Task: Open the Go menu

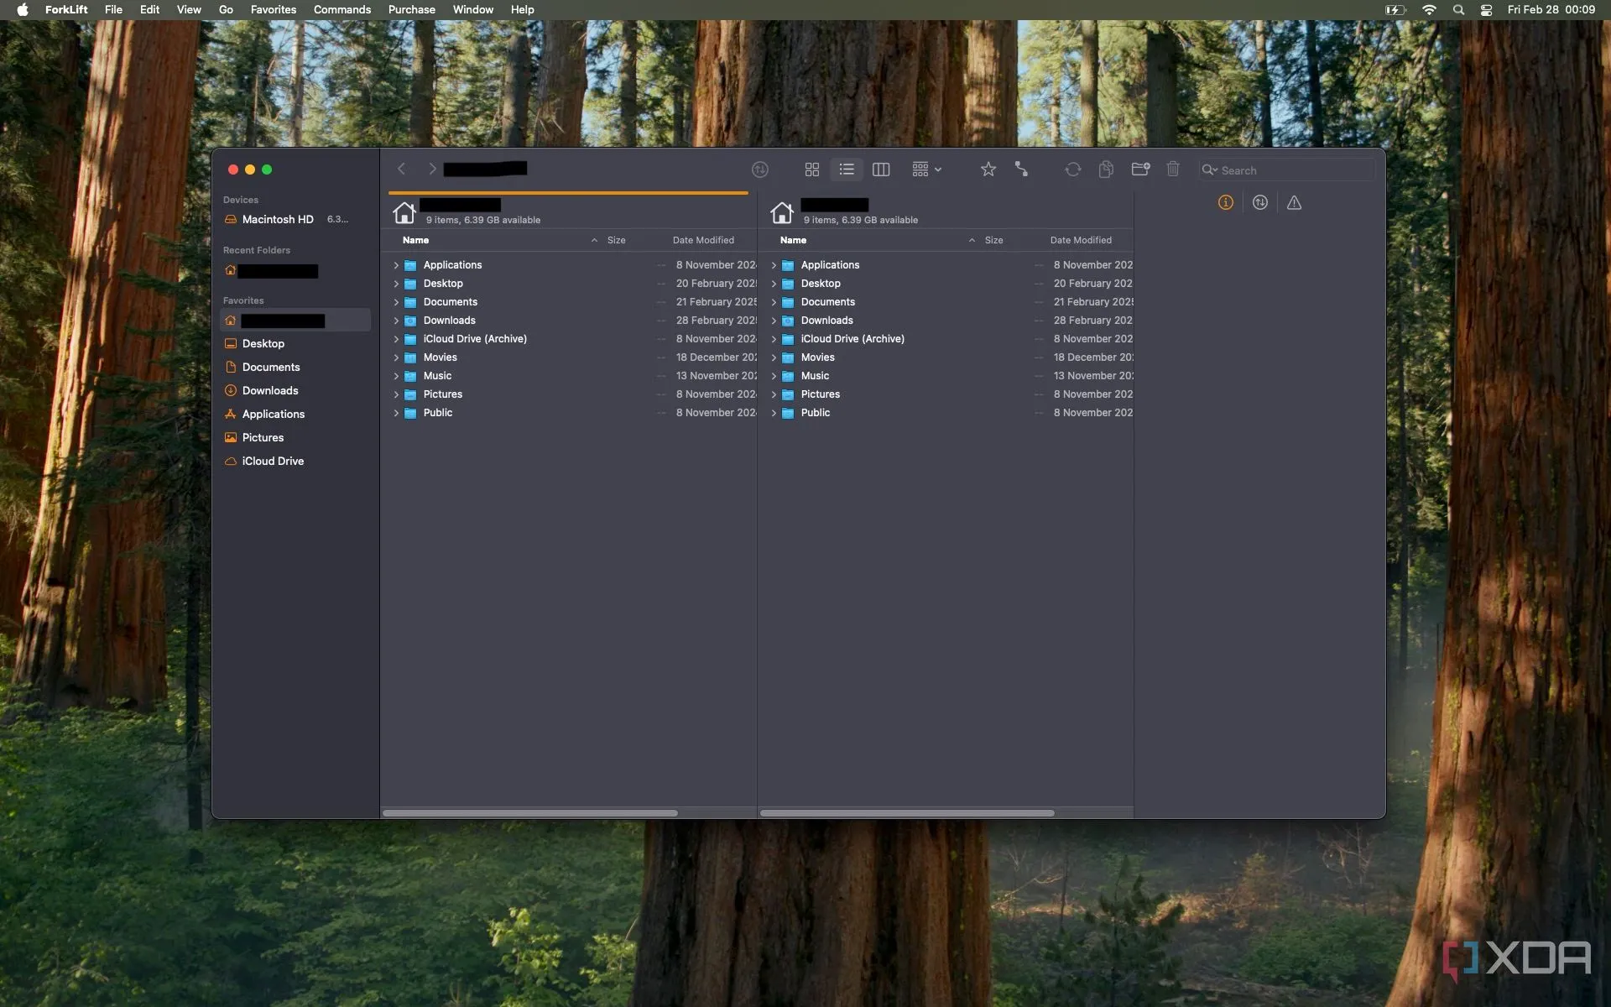Action: tap(226, 9)
